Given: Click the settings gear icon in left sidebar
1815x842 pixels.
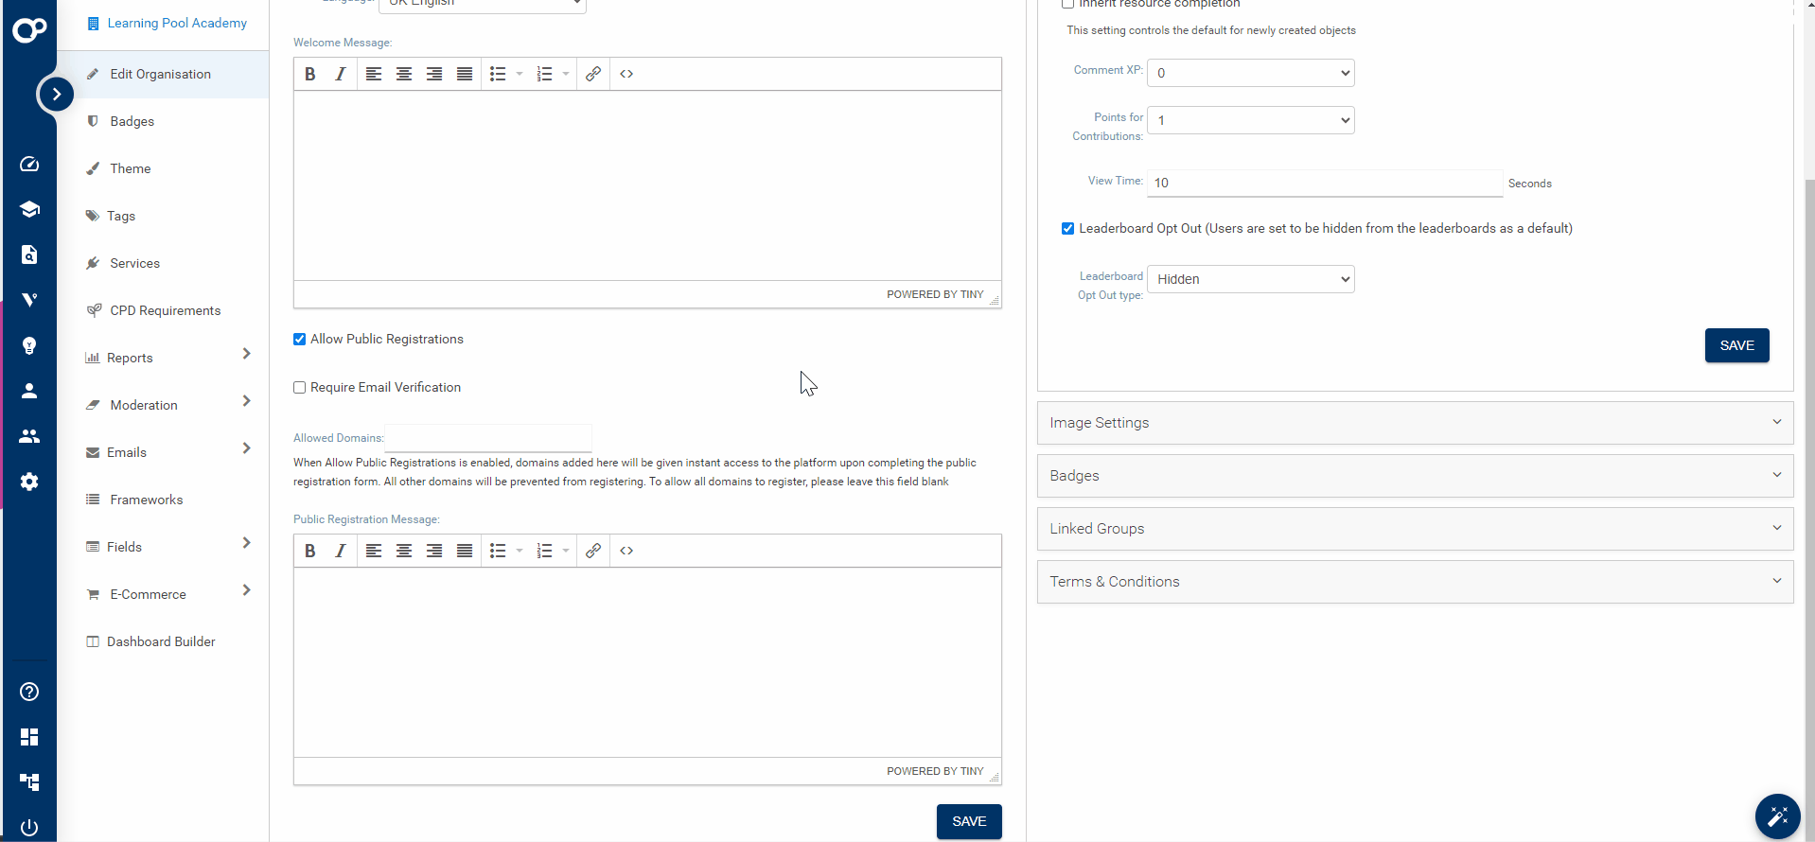Looking at the screenshot, I should click(29, 482).
